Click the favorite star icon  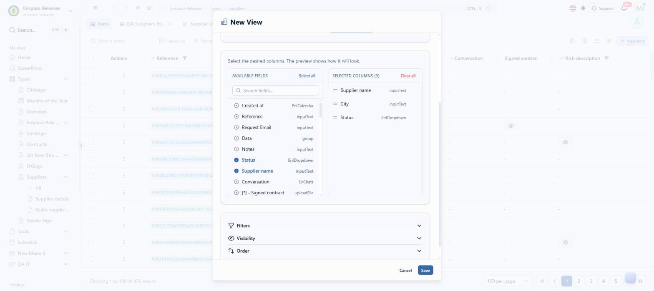pyautogui.click(x=488, y=8)
